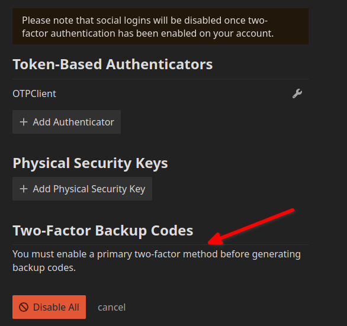Click the "Disable All" label text
The width and height of the screenshot is (347, 326).
[56, 307]
